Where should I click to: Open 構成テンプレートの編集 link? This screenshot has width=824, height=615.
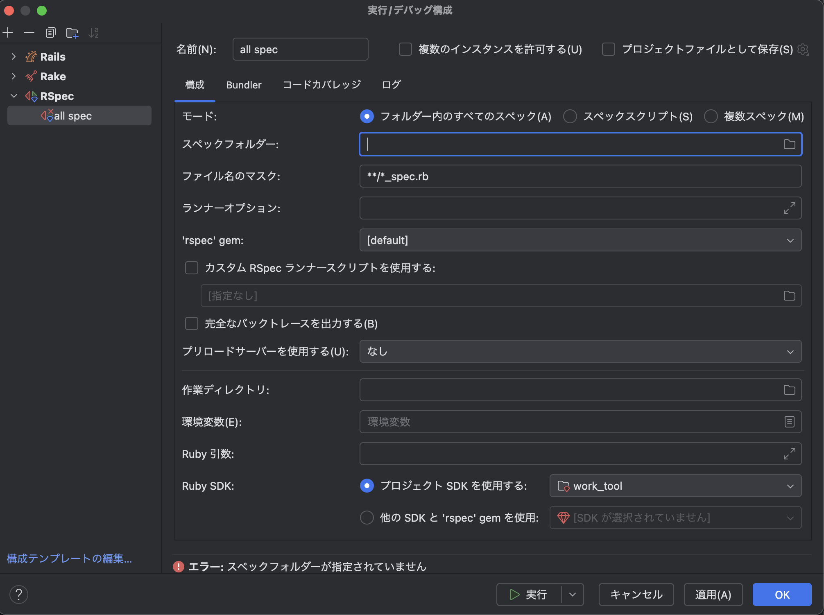click(68, 558)
